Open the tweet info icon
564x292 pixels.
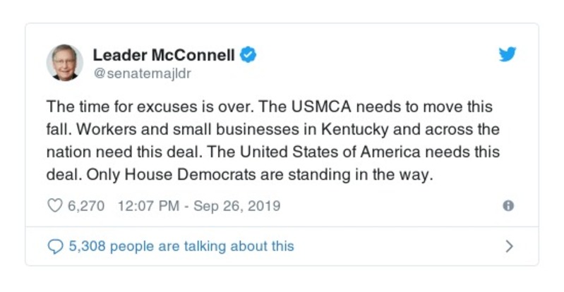[x=508, y=206]
